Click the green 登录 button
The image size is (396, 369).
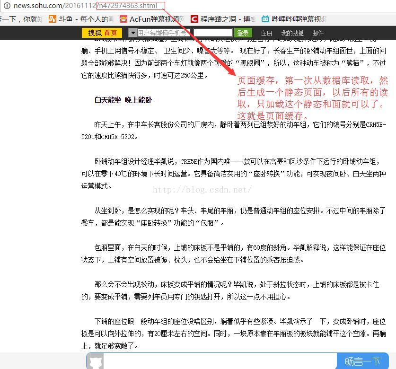coord(243,33)
